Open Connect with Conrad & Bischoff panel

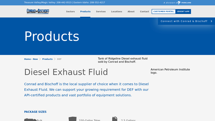click(186, 21)
